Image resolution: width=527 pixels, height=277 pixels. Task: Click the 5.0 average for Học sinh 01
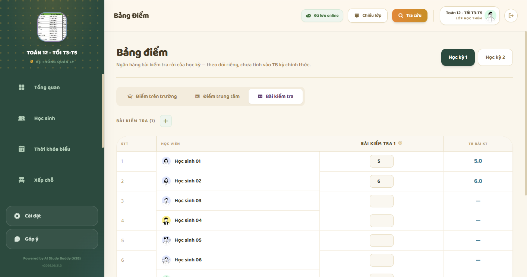pyautogui.click(x=478, y=161)
